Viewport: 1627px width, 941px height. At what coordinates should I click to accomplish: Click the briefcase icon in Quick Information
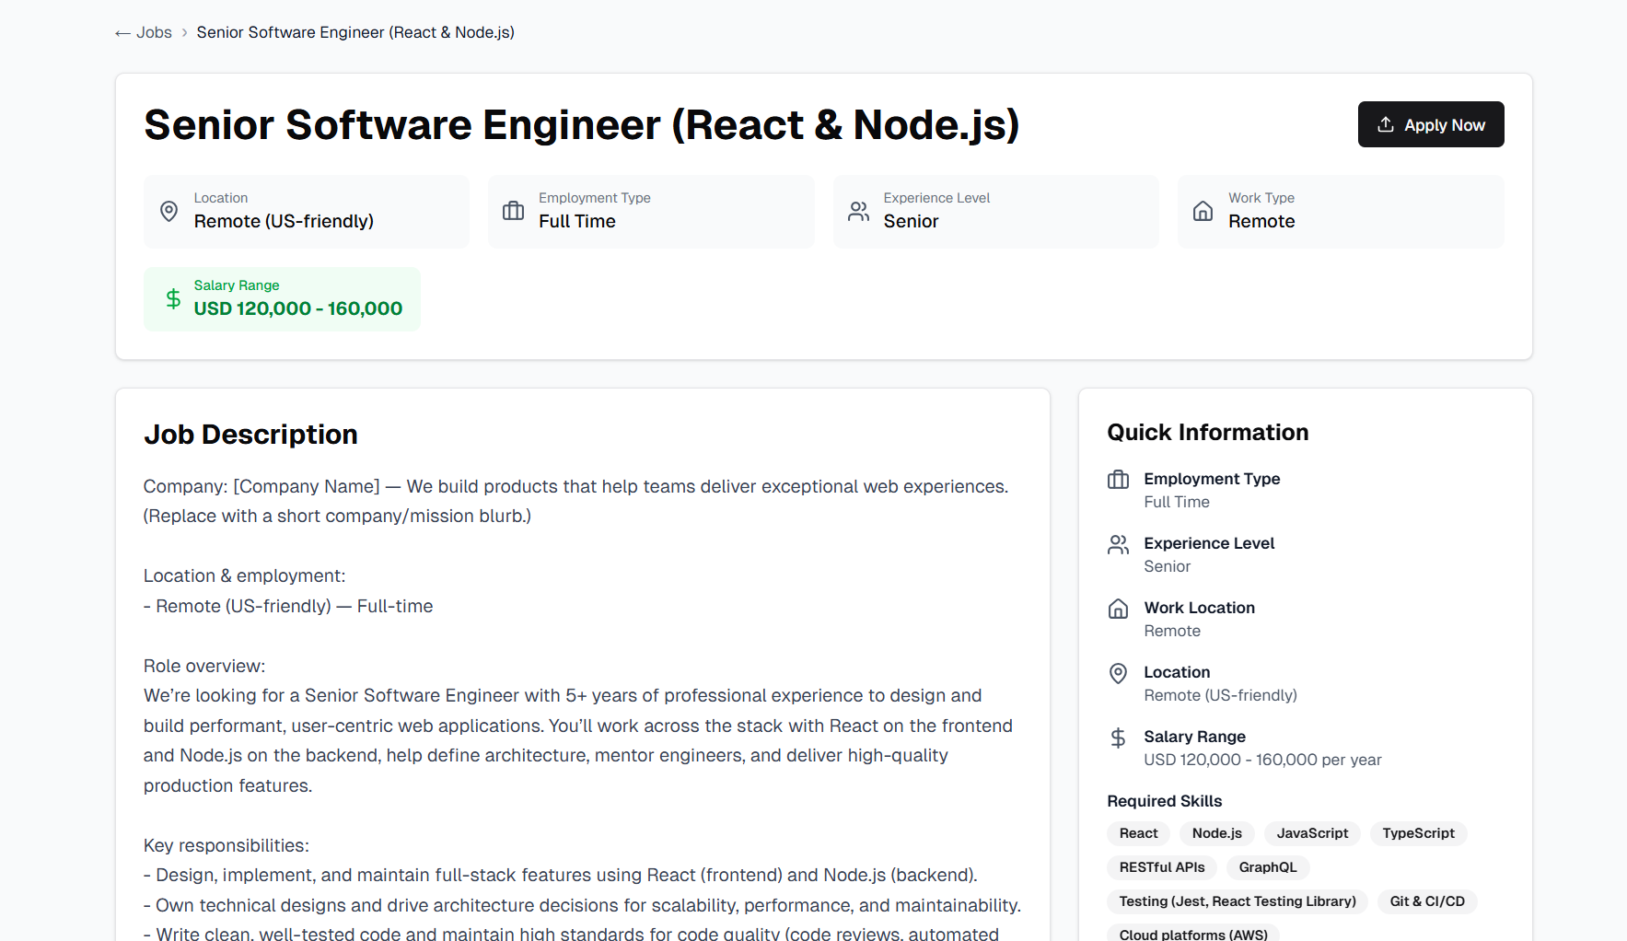1118,480
